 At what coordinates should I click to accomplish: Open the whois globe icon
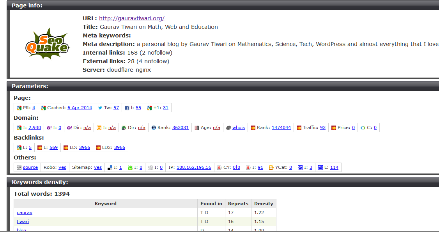pos(229,128)
